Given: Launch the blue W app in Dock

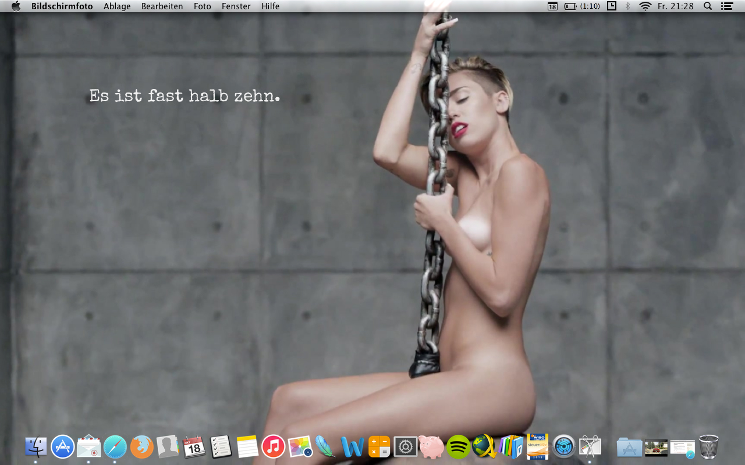Looking at the screenshot, I should coord(353,447).
